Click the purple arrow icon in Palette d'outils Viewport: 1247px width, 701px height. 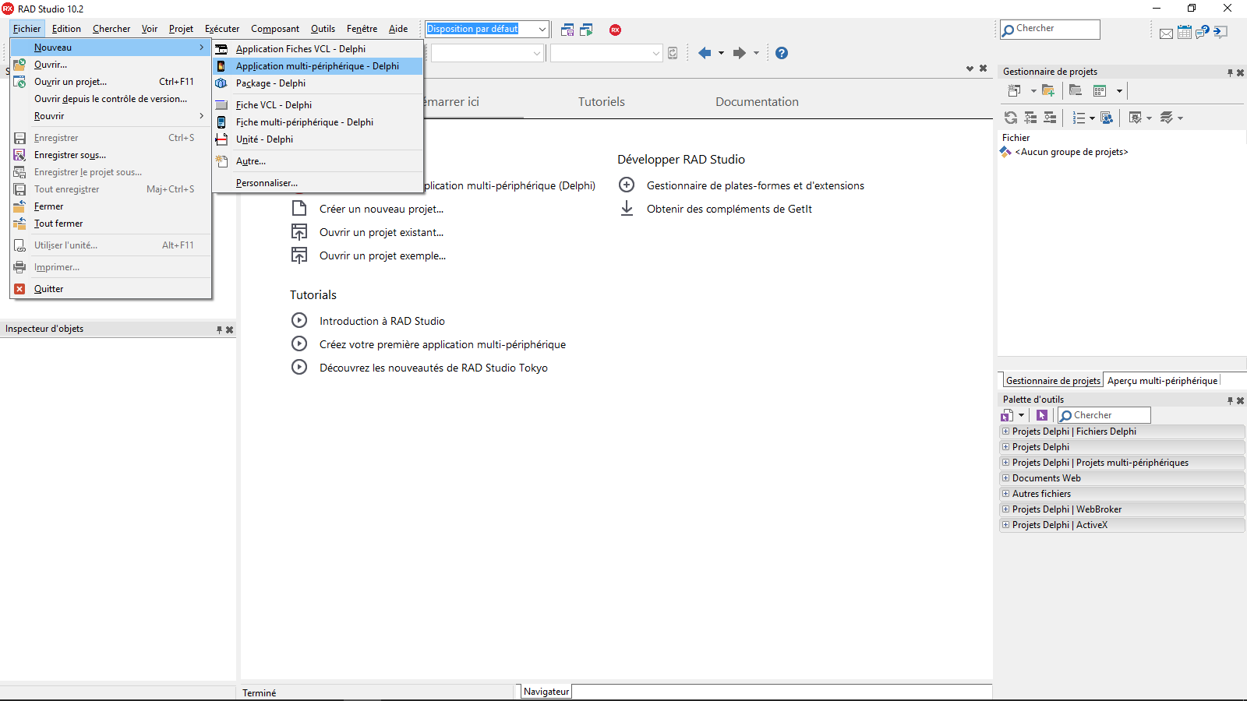[x=1042, y=415]
